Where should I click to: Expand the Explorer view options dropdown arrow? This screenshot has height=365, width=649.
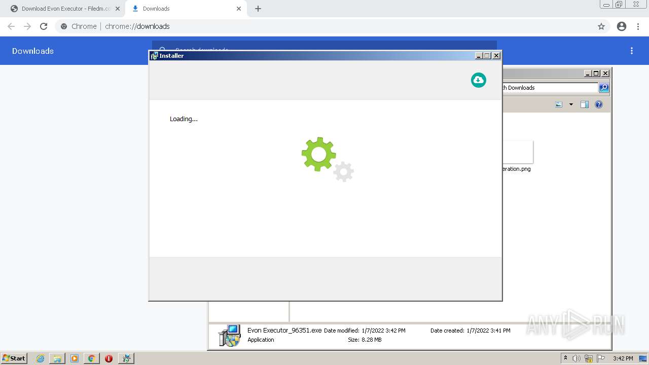(571, 104)
